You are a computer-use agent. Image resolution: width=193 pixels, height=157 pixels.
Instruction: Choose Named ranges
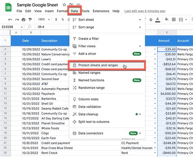(107, 73)
